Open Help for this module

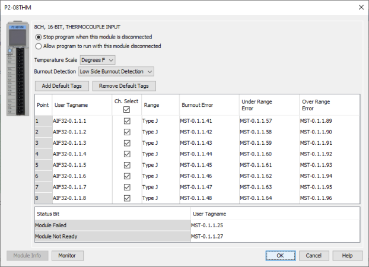tap(347, 256)
